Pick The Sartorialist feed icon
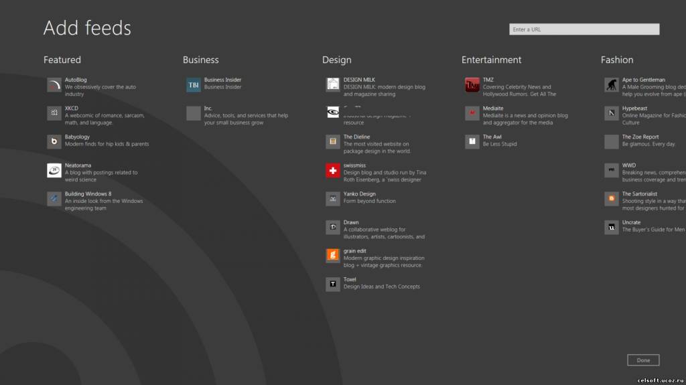The width and height of the screenshot is (686, 385). point(612,199)
